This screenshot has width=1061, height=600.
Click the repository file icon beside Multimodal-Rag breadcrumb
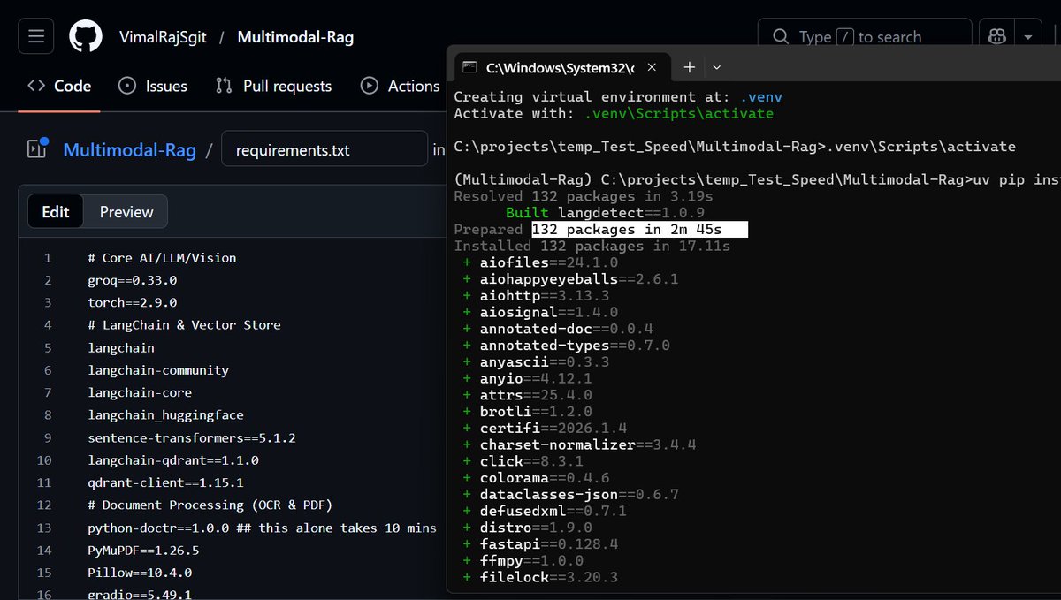(x=37, y=148)
